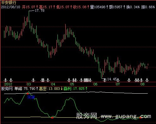Click red triangle near right end of yellow line
156x124 pixels.
pos(140,117)
